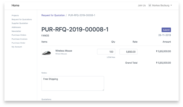Image resolution: width=183 pixels, height=107 pixels.
Task: Expand the Markos Bezburg user dropdown arrow
Action: [171, 5]
